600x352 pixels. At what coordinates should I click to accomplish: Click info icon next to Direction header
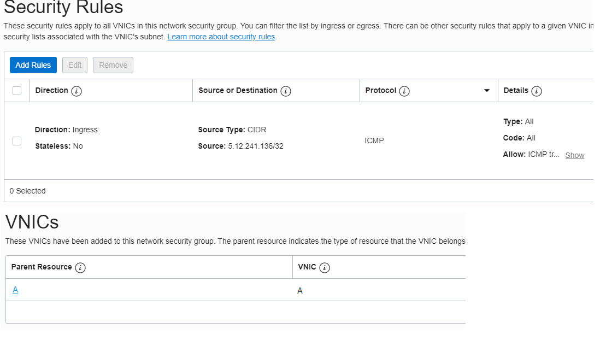tap(77, 91)
